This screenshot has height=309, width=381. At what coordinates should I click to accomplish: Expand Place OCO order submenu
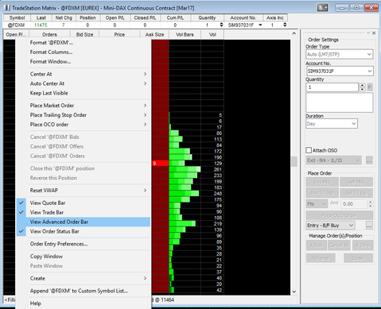pyautogui.click(x=83, y=125)
